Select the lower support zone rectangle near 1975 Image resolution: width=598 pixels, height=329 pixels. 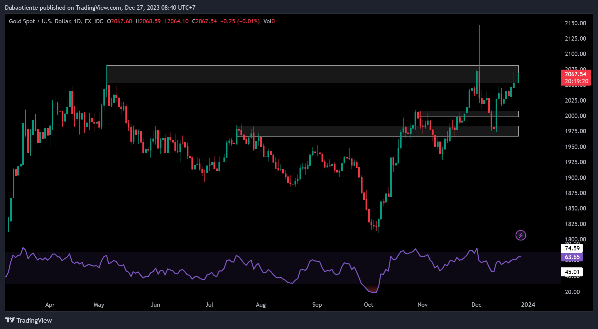tap(378, 131)
